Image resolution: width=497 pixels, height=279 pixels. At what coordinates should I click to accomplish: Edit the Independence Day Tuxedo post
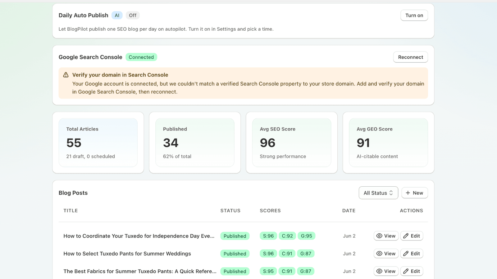click(x=412, y=236)
